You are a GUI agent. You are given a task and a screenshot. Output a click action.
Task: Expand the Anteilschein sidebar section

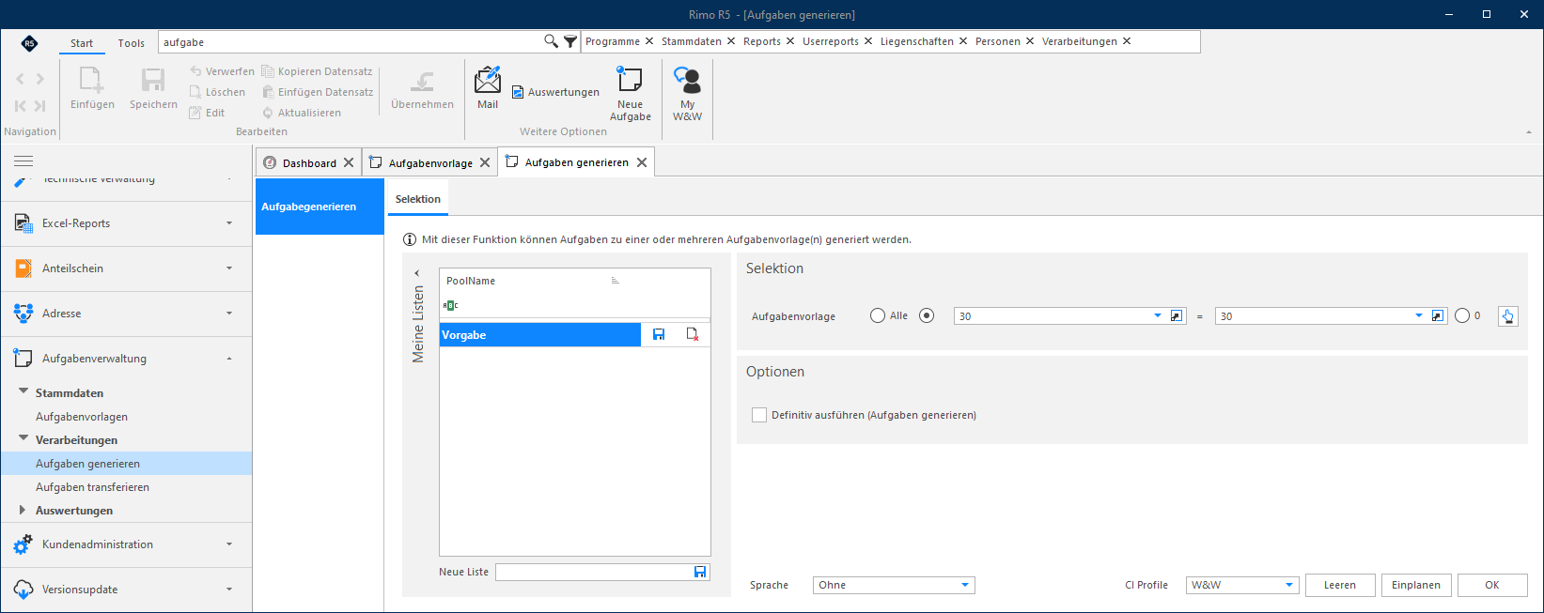229,268
